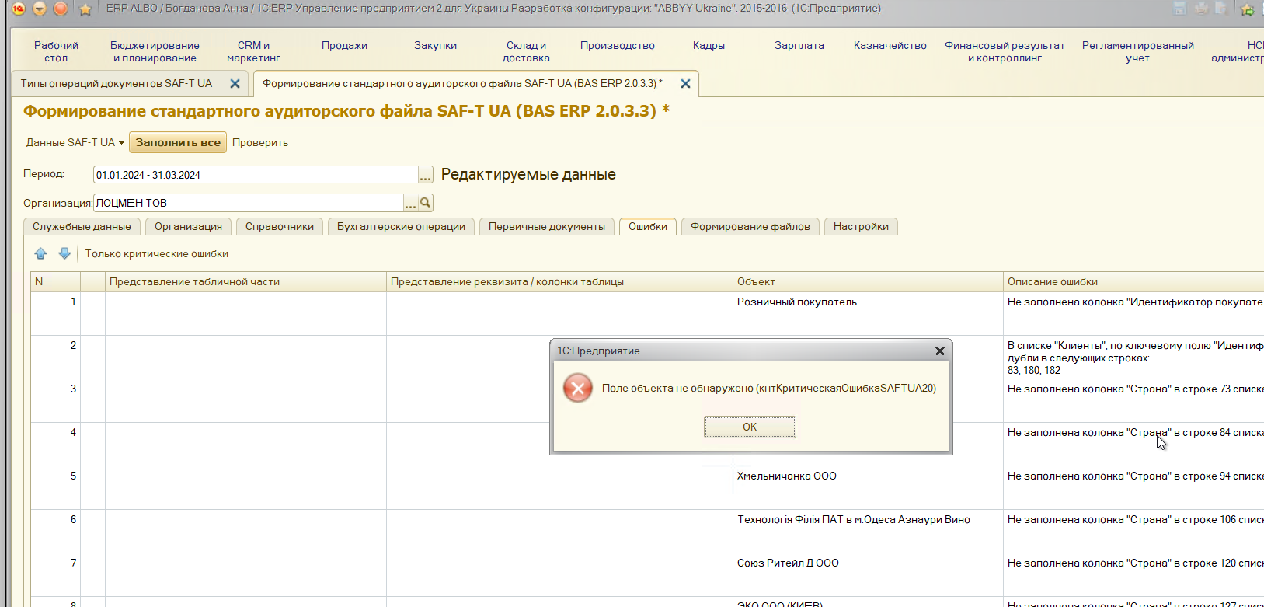This screenshot has width=1264, height=607.
Task: Click the magnifier icon next to Организация field
Action: [x=426, y=203]
